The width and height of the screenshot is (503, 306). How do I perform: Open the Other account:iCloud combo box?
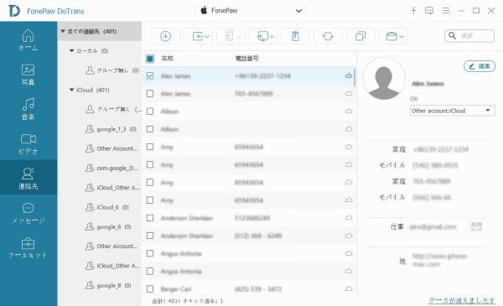(453, 111)
